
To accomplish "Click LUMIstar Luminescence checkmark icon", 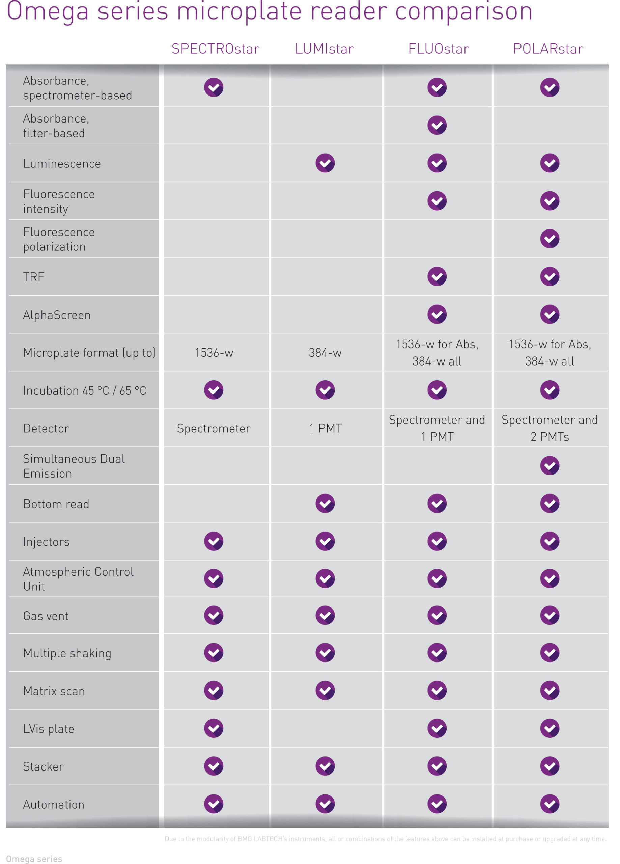I will [x=325, y=163].
